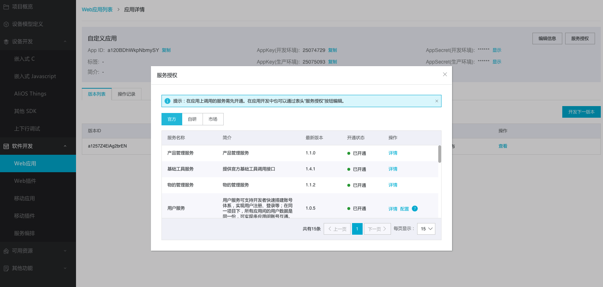Show AppSecret(生产环境)
The image size is (603, 287).
[x=497, y=62]
